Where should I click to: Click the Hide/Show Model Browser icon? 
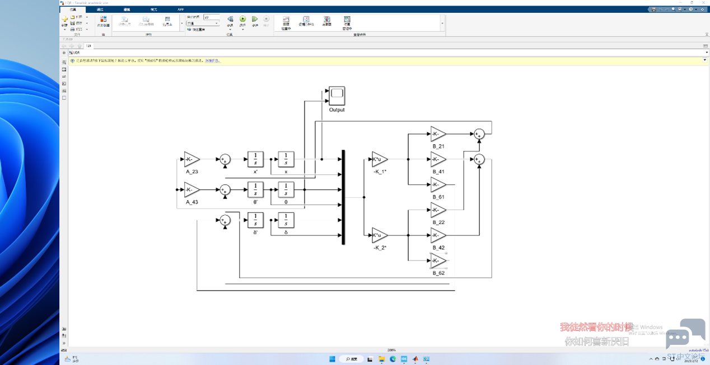coord(64,343)
